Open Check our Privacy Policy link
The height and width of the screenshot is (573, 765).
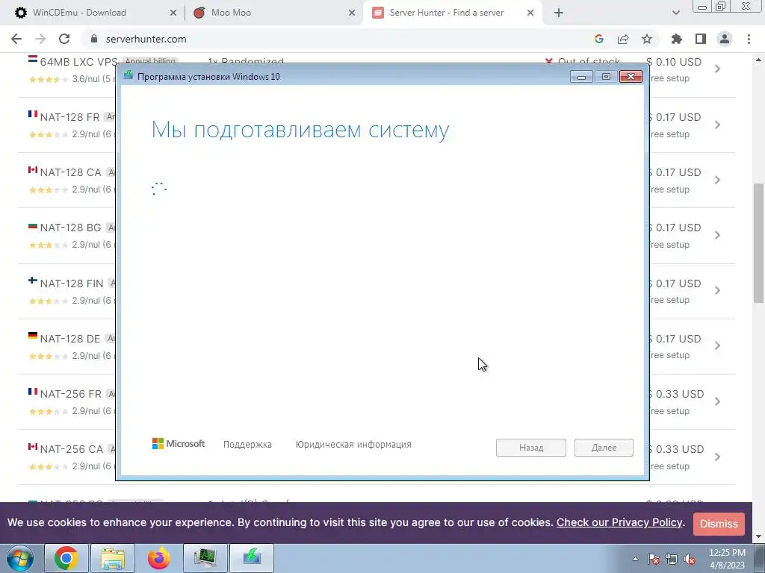point(619,522)
